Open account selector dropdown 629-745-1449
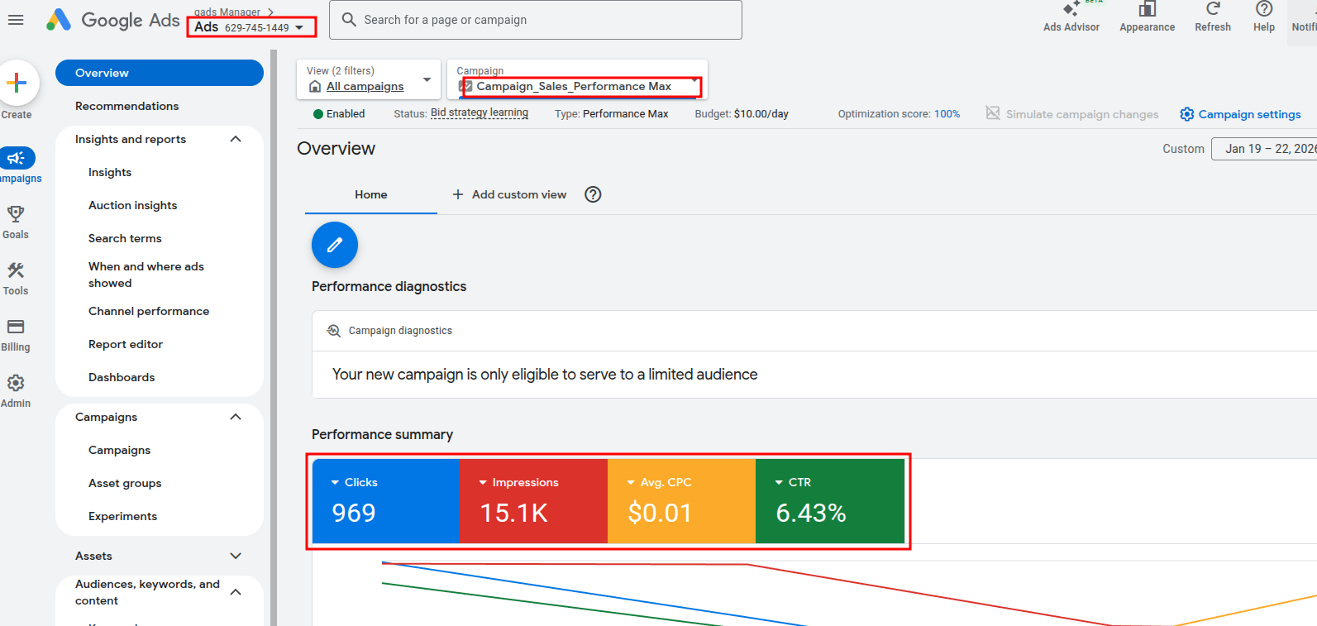Viewport: 1317px width, 626px height. tap(251, 26)
